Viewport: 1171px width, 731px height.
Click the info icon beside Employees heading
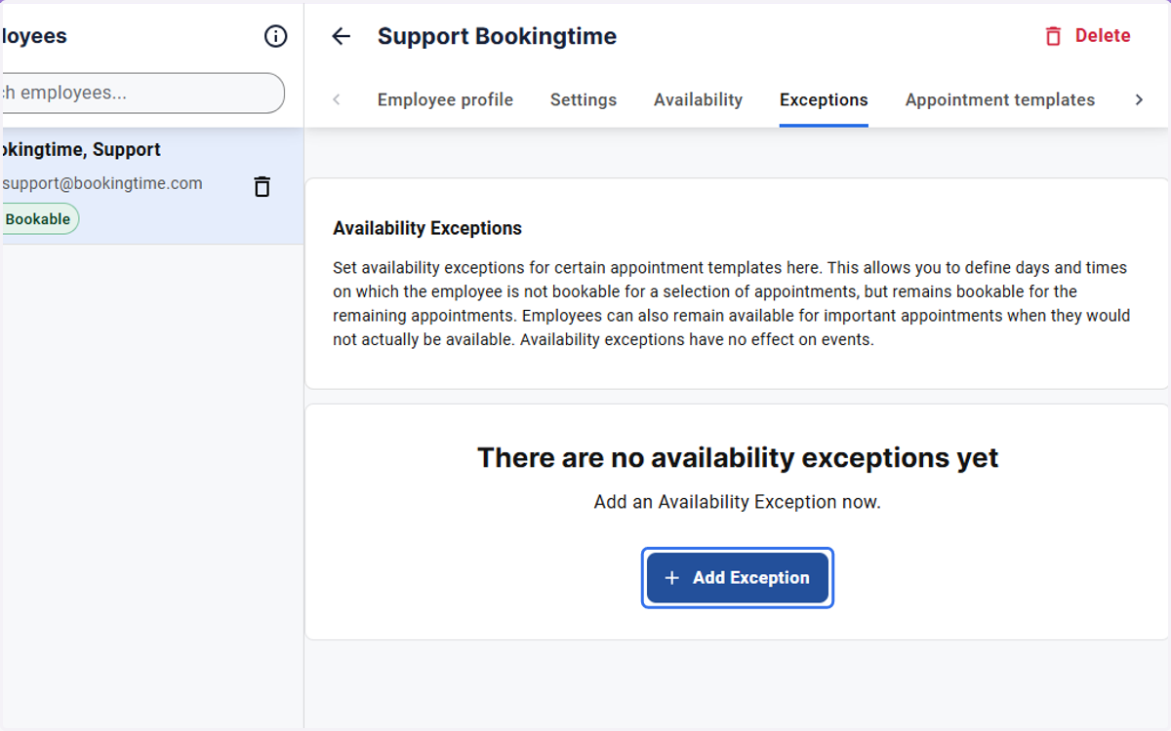276,36
